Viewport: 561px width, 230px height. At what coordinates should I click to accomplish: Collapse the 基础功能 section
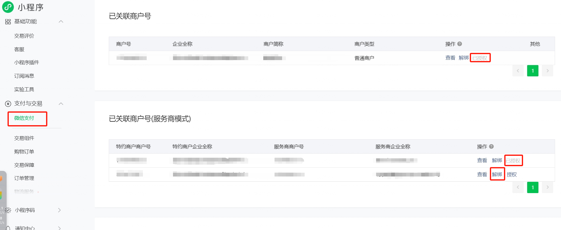(x=61, y=22)
